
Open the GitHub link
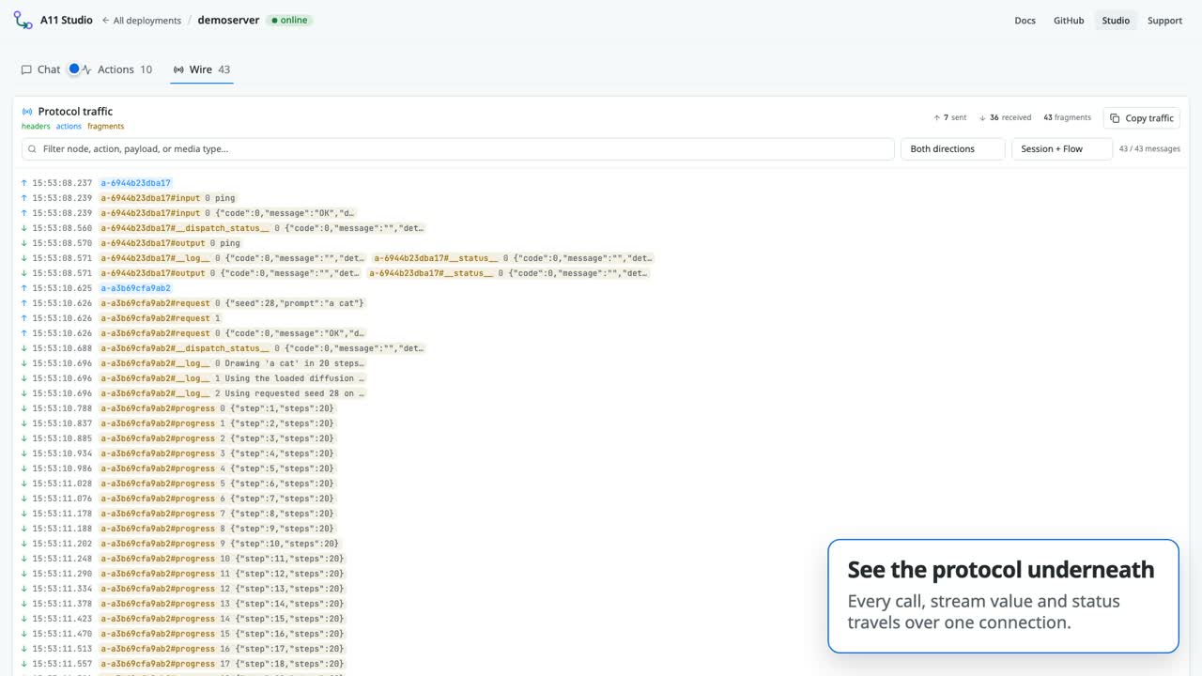1069,21
